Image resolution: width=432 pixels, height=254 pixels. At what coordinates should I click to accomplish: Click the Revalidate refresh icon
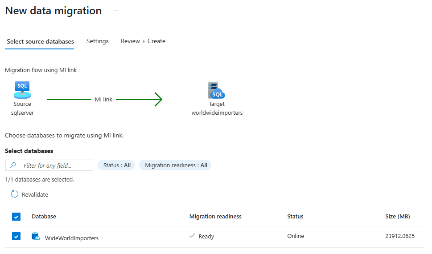click(x=15, y=194)
